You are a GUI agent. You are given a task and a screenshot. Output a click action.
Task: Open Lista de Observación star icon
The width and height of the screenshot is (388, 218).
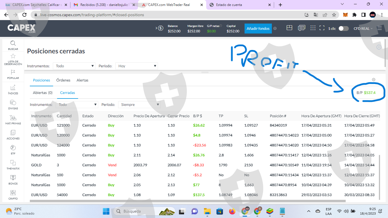tap(13, 56)
